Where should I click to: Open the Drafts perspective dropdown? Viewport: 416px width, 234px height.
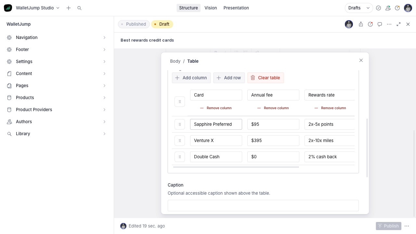pos(359,8)
